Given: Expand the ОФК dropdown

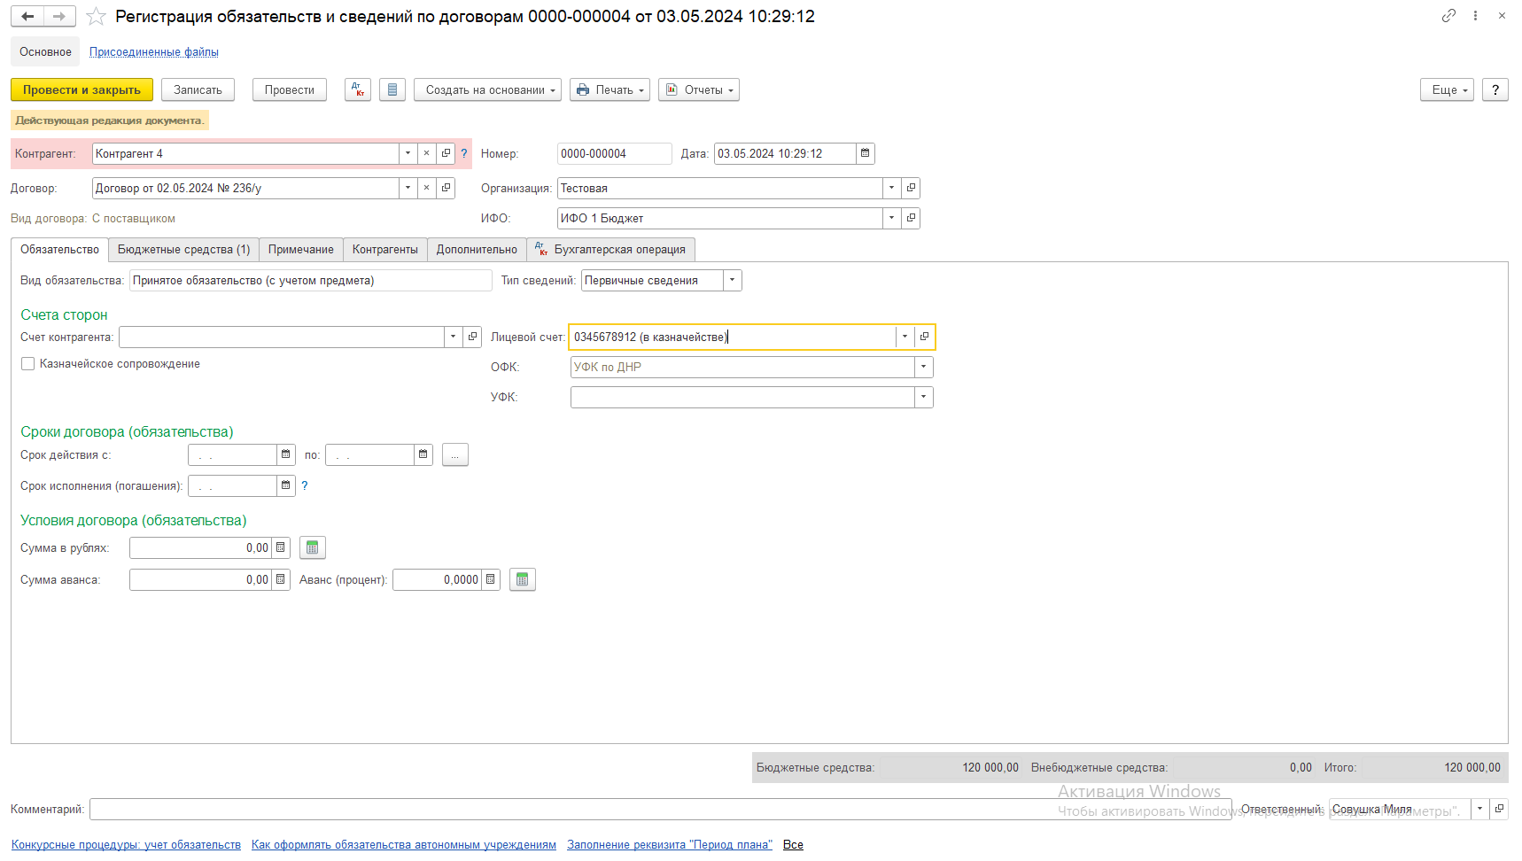Looking at the screenshot, I should pos(924,367).
